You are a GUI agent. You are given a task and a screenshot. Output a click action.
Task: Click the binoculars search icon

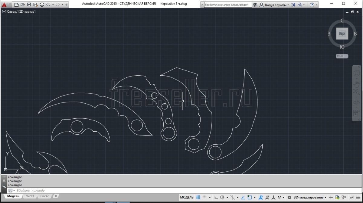255,5
